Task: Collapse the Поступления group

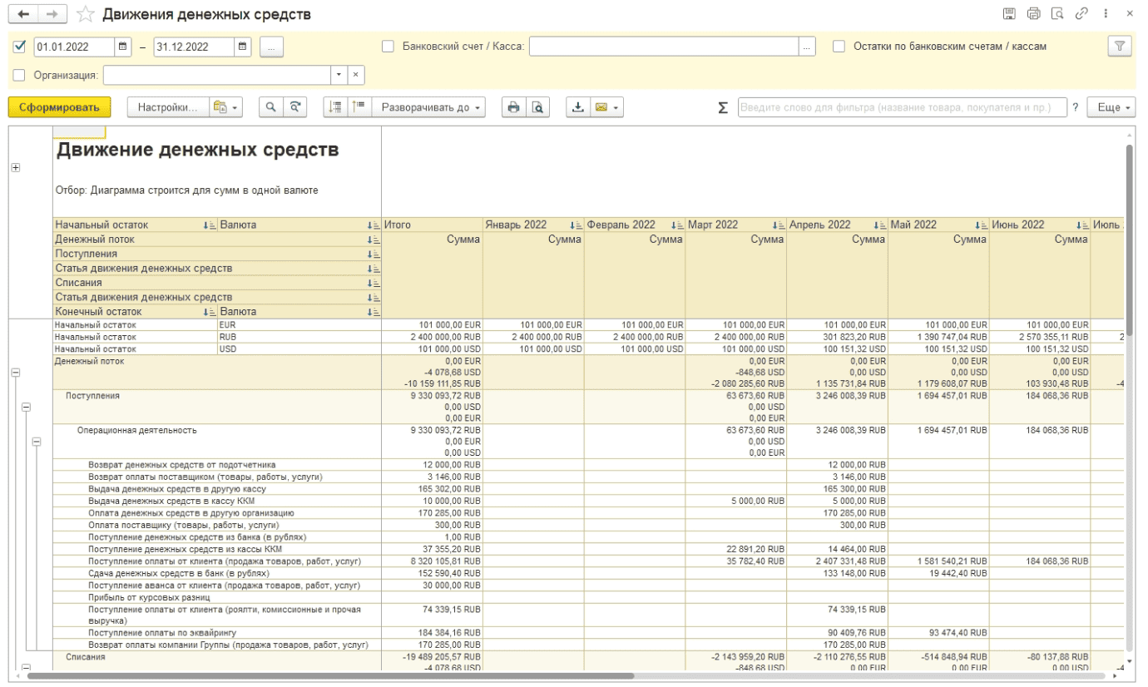Action: tap(26, 408)
